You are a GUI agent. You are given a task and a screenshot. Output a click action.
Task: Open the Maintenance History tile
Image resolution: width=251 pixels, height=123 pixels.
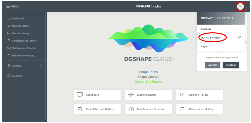pyautogui.click(x=200, y=109)
